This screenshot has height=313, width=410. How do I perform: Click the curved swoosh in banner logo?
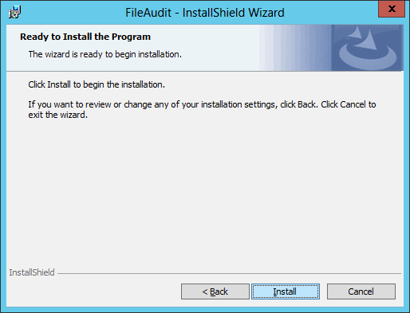tap(368, 58)
